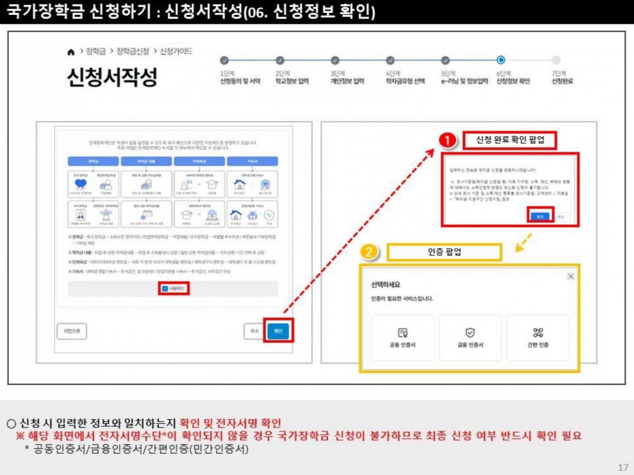The height and width of the screenshot is (475, 634).
Task: Click the step 4 학자금유형 선택 checkmark
Action: (390, 61)
